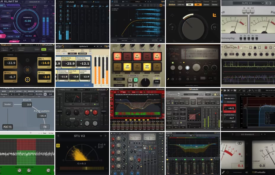Click the Sender button

(8, 104)
